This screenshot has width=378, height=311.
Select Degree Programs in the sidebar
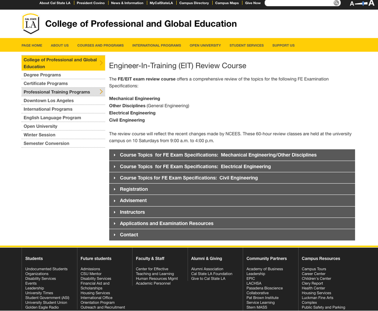tap(42, 75)
